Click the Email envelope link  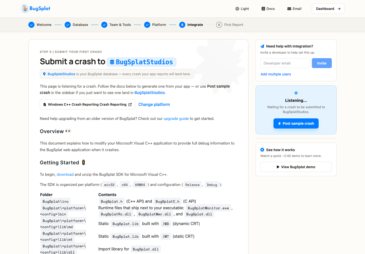pos(294,9)
